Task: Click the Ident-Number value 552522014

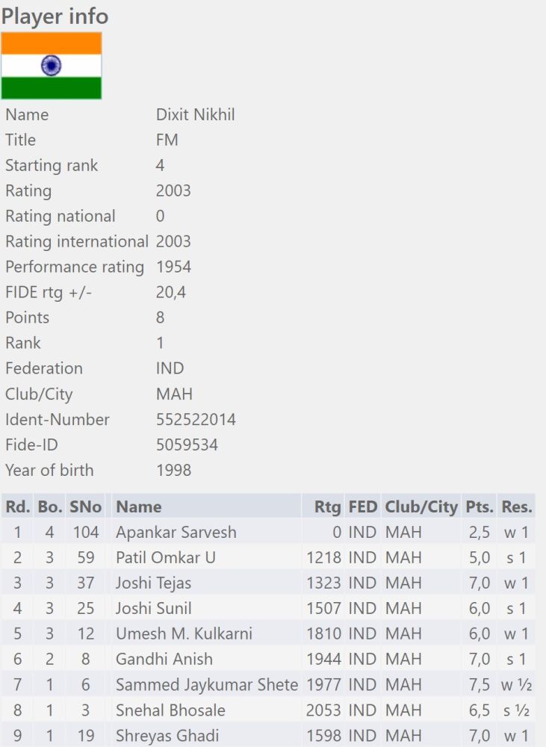Action: [x=196, y=420]
